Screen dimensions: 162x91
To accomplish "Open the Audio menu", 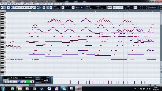I will (19, 4).
